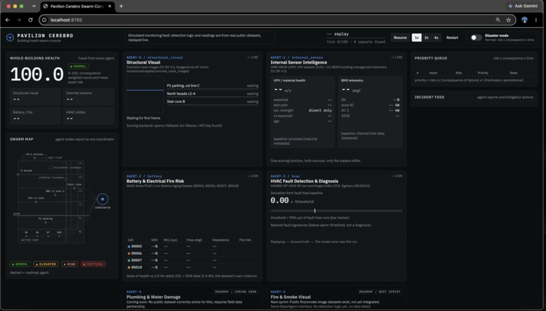Select the BMS L2 zone 2 node
The height and width of the screenshot is (311, 546).
(55, 195)
